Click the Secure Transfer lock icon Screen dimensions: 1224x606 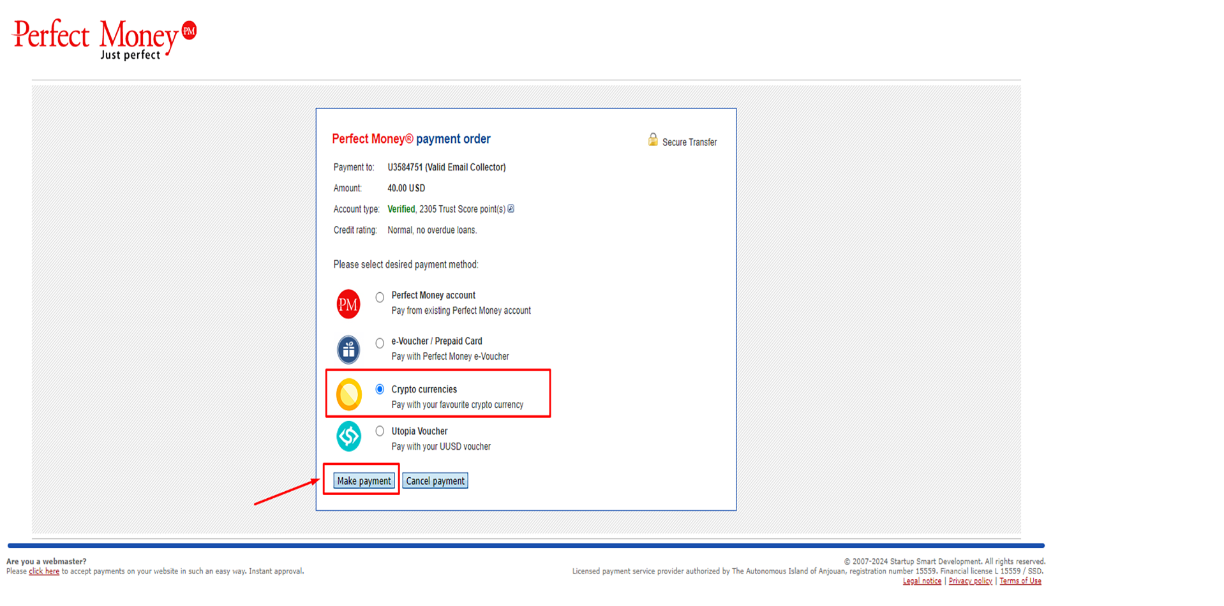click(653, 140)
